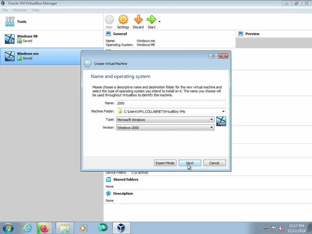Click the New machine toolbar icon
312x234 pixels.
109,22
